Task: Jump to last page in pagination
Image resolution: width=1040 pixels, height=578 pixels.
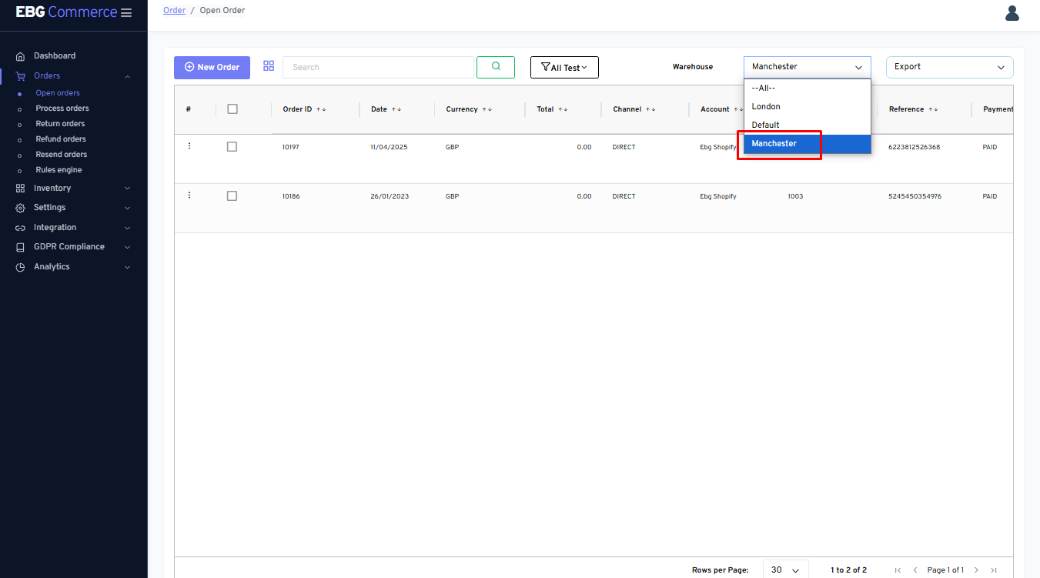Action: pyautogui.click(x=994, y=570)
